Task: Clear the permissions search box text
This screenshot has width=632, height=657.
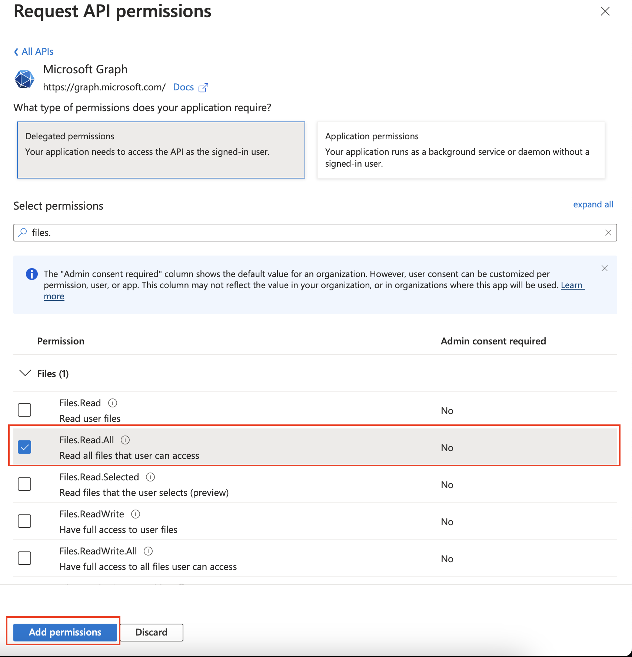Action: (x=608, y=233)
